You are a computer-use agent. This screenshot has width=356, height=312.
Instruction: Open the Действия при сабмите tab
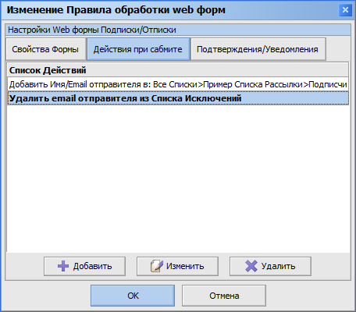tap(138, 49)
